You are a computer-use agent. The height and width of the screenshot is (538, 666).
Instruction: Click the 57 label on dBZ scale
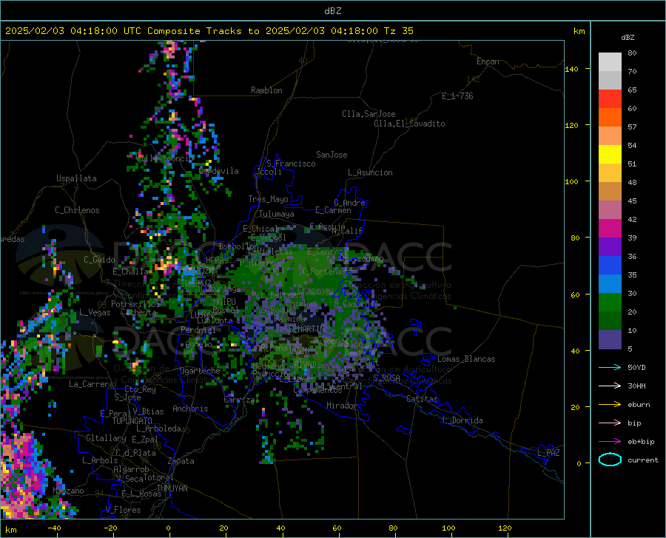(632, 127)
